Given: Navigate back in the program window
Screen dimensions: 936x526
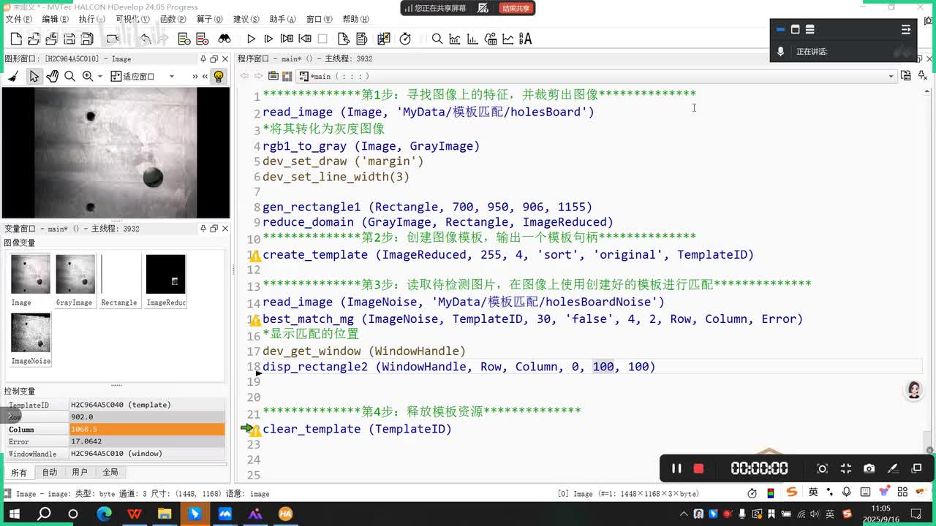Looking at the screenshot, I should click(x=244, y=76).
